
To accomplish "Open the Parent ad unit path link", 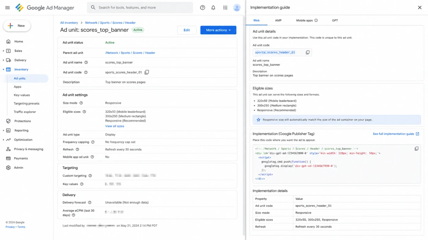I will tap(130, 53).
